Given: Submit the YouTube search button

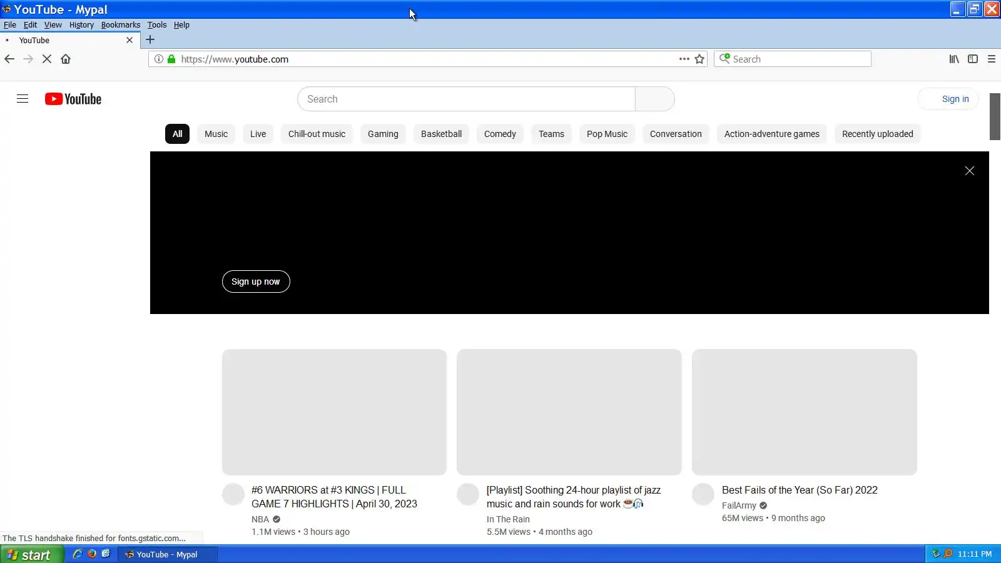Looking at the screenshot, I should [x=654, y=99].
